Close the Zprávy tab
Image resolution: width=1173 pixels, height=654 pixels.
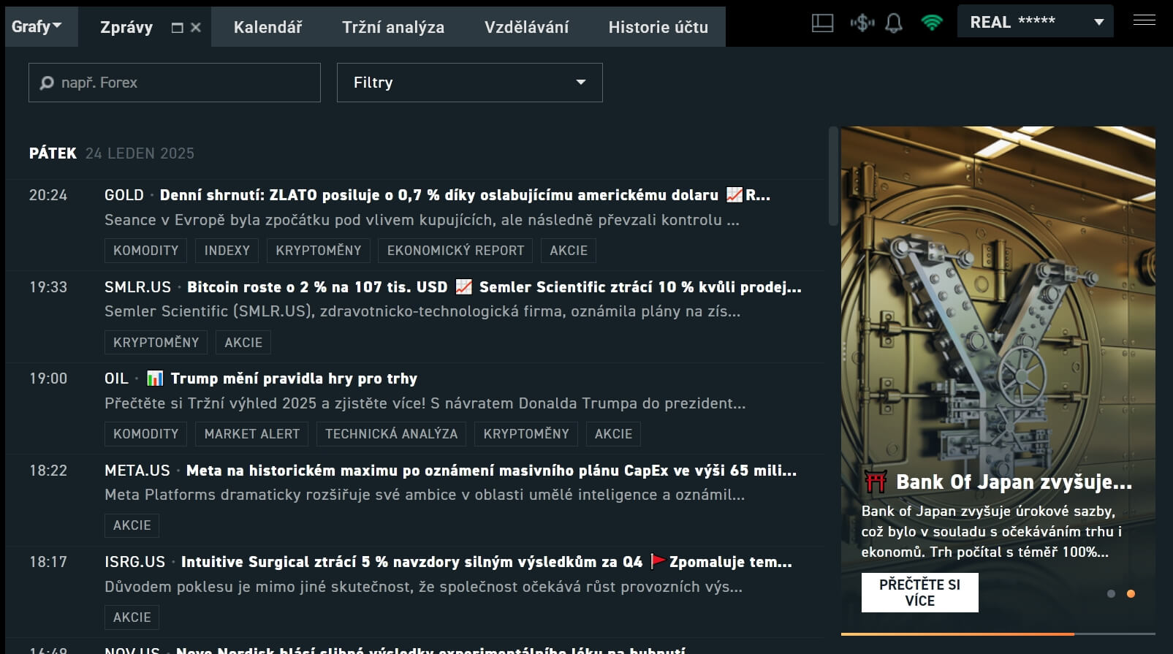click(196, 28)
